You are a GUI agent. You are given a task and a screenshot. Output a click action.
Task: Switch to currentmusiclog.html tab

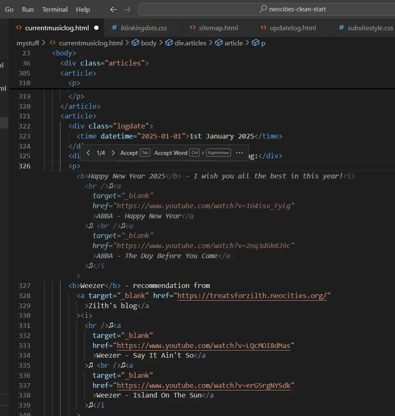(x=57, y=28)
